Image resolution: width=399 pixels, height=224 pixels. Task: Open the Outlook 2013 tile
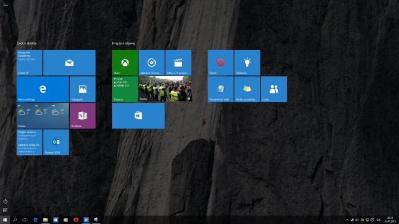coord(56,142)
